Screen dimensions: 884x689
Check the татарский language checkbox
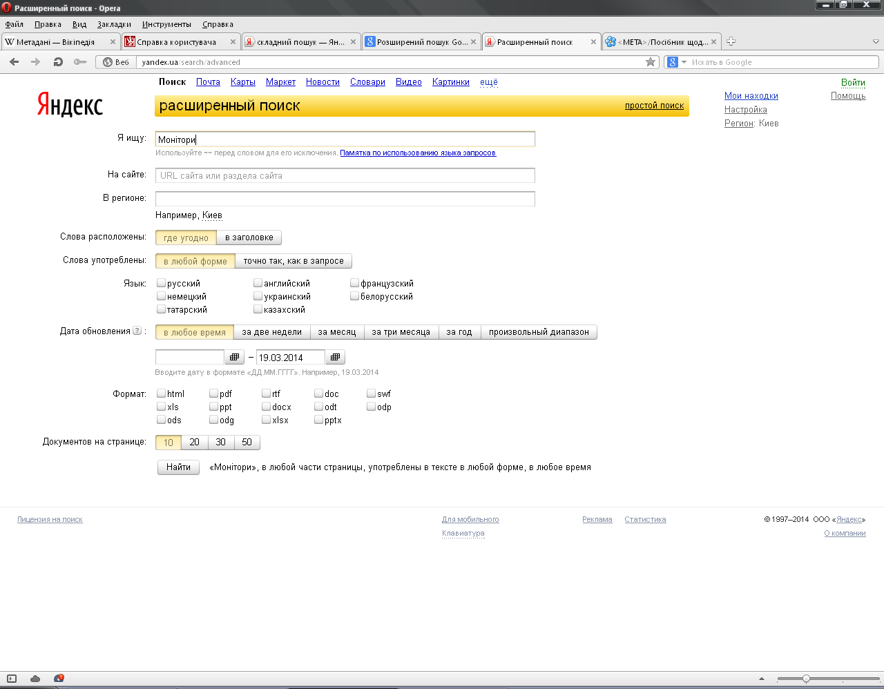(x=161, y=309)
